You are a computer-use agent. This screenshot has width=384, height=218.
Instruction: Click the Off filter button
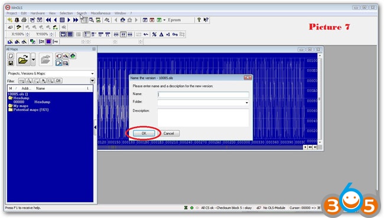[x=58, y=80]
